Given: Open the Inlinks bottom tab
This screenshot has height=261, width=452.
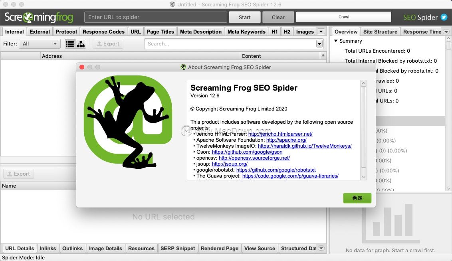Looking at the screenshot, I should 48,248.
